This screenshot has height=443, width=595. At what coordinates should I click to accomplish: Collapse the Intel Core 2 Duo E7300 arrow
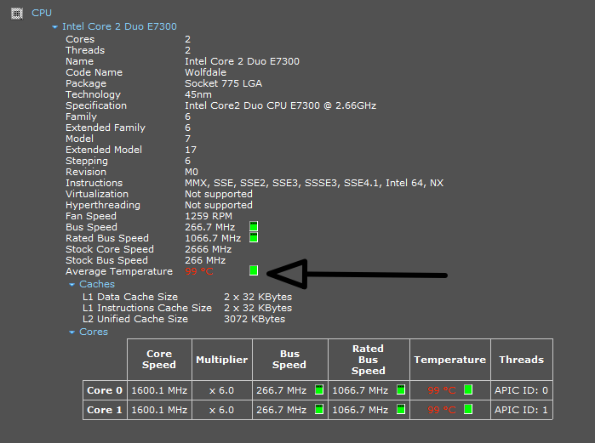coord(55,27)
